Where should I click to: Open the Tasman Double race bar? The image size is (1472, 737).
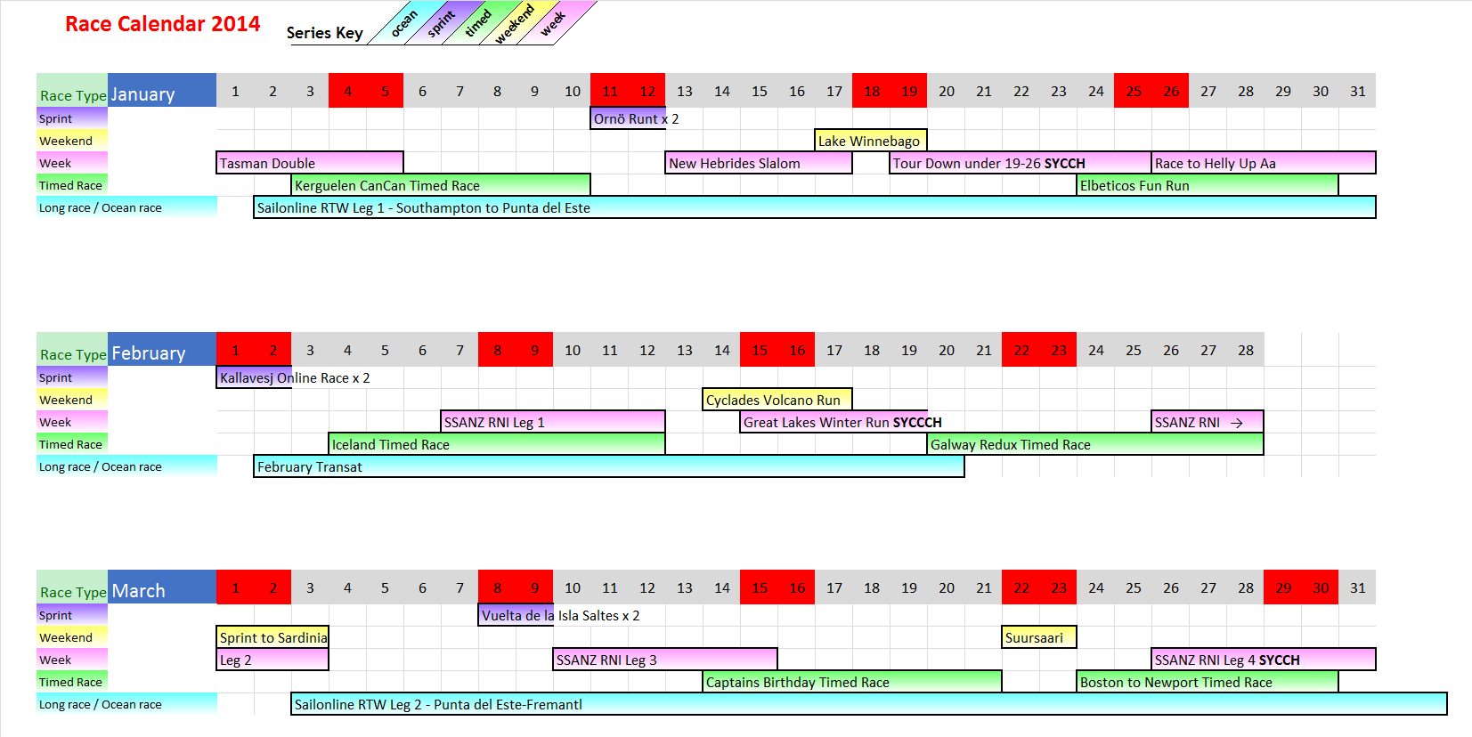(x=309, y=163)
